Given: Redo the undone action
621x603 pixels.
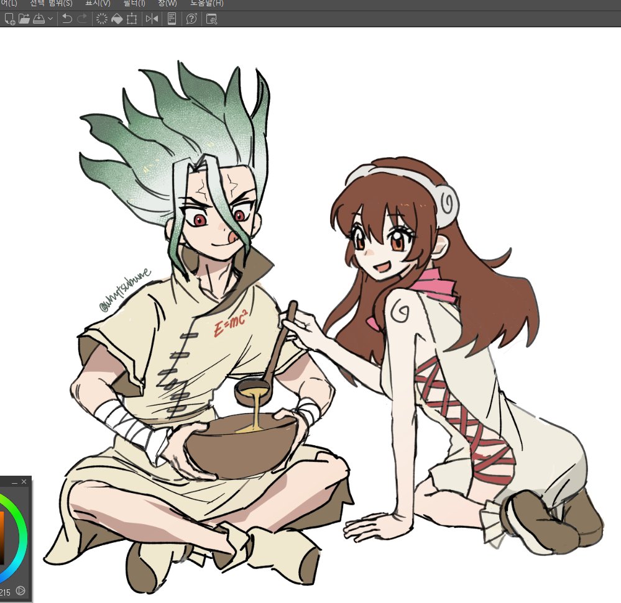Looking at the screenshot, I should pos(82,19).
